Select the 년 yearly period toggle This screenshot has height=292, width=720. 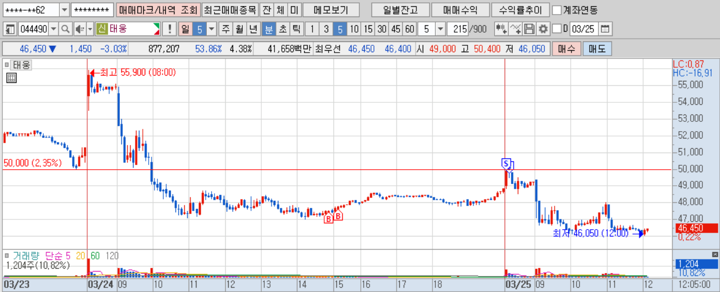tap(253, 29)
